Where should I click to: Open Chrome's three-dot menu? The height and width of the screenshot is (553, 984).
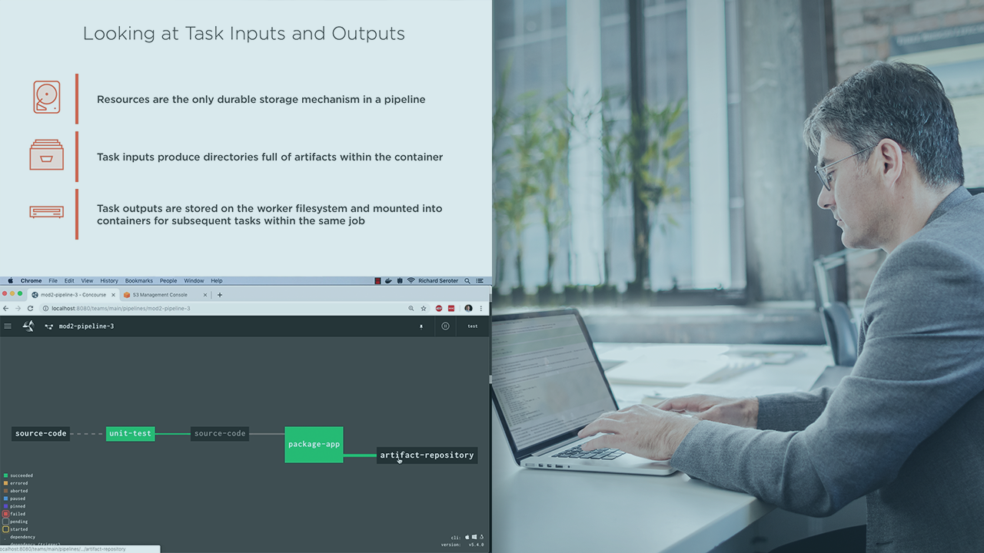coord(483,308)
